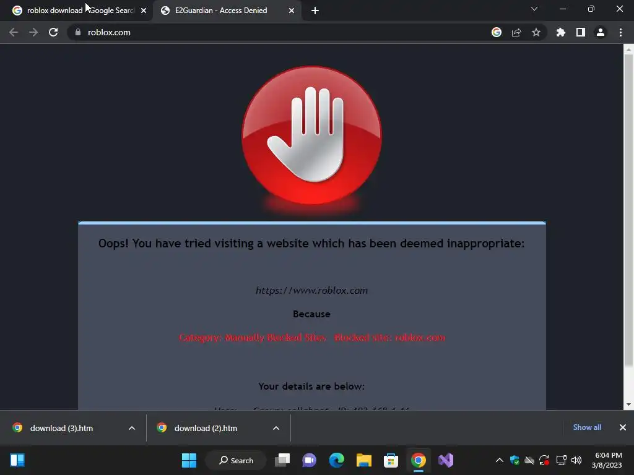
Task: Open download (3).htm file
Action: 61,428
